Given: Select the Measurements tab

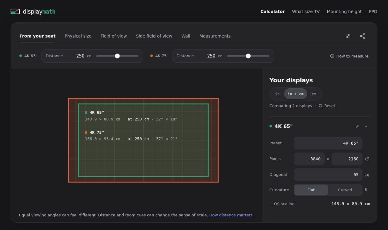Looking at the screenshot, I should pyautogui.click(x=215, y=36).
